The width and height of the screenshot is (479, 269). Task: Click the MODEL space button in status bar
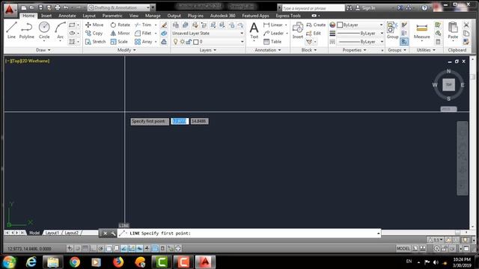point(403,249)
